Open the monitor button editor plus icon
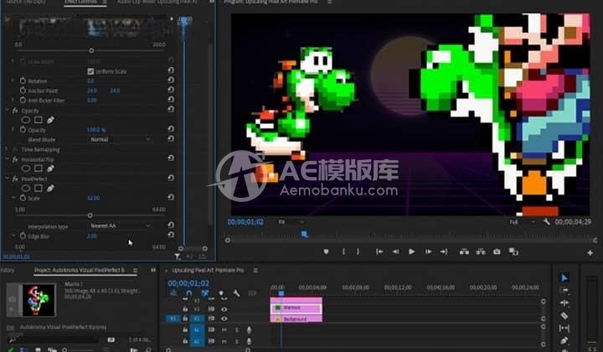Viewport: 603px width, 352px height. point(590,252)
